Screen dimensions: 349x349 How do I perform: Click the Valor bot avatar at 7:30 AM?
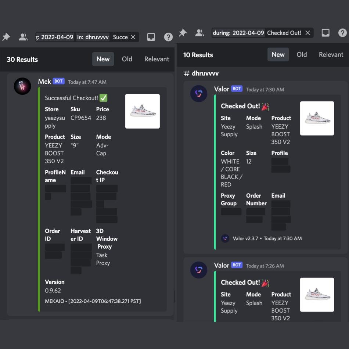[x=199, y=94]
